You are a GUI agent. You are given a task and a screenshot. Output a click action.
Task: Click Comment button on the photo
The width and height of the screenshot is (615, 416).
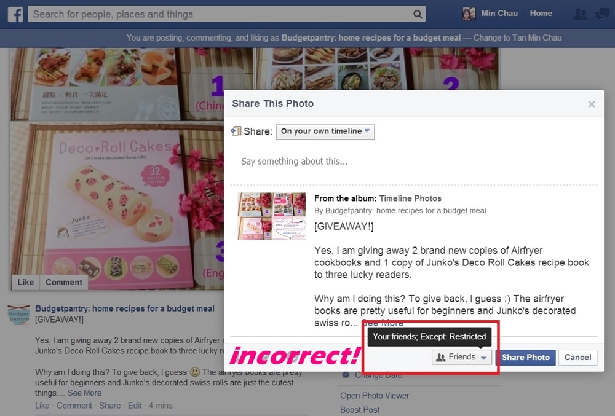64,282
